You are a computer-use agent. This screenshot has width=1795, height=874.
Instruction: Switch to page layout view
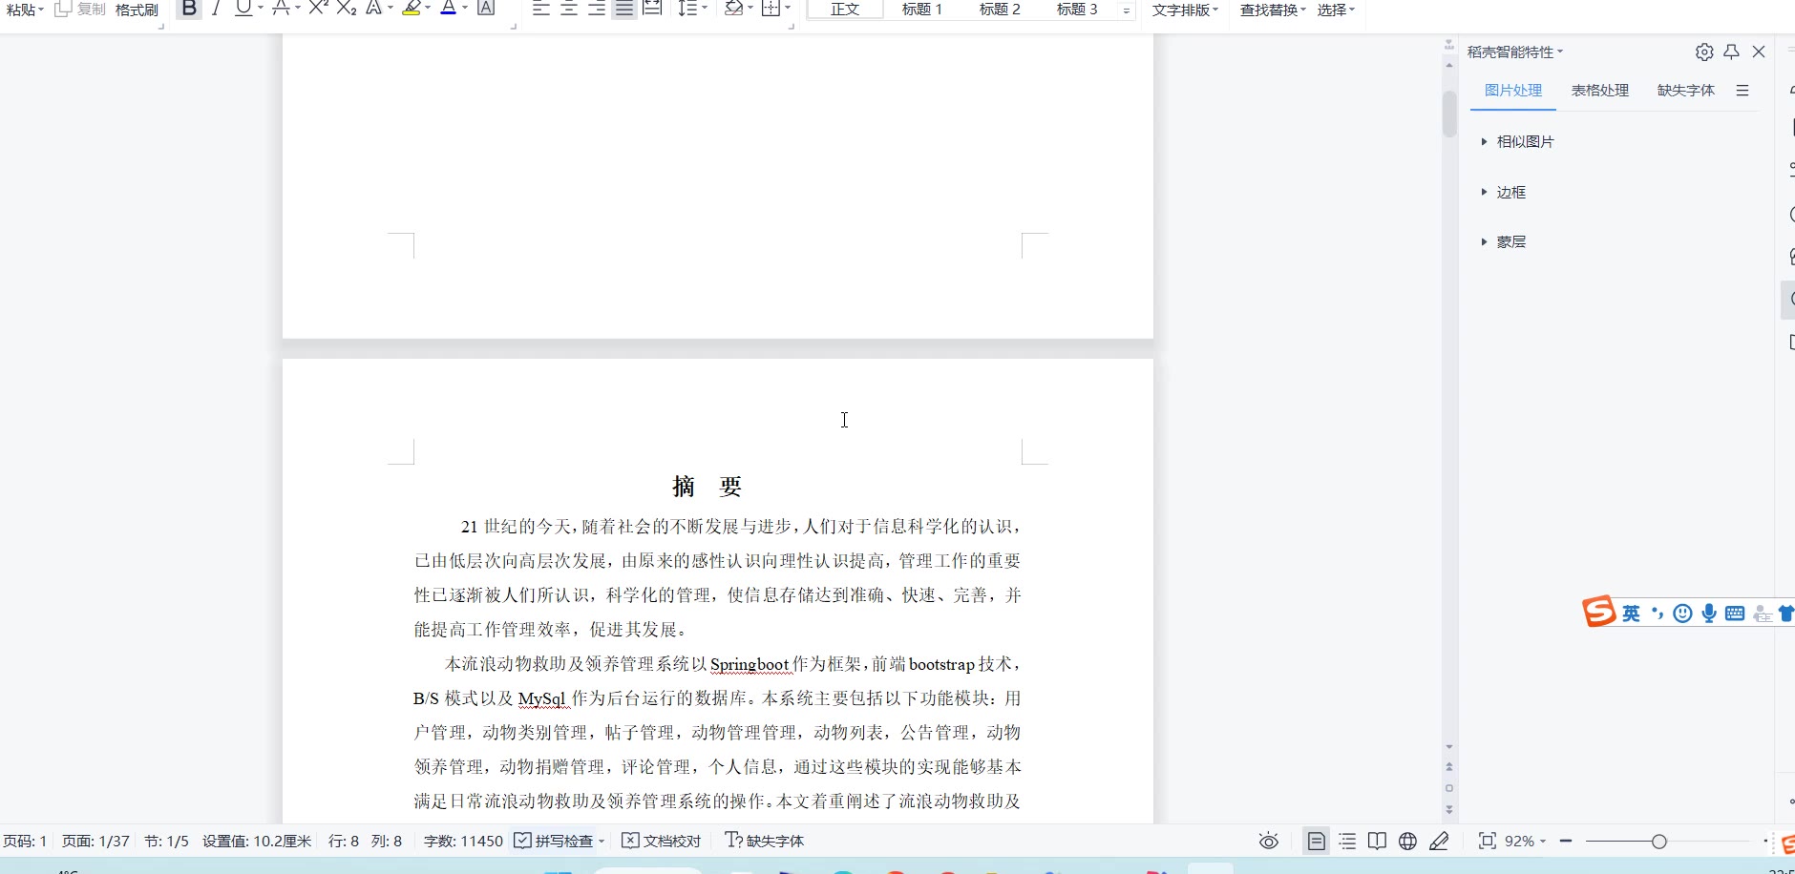[1316, 841]
